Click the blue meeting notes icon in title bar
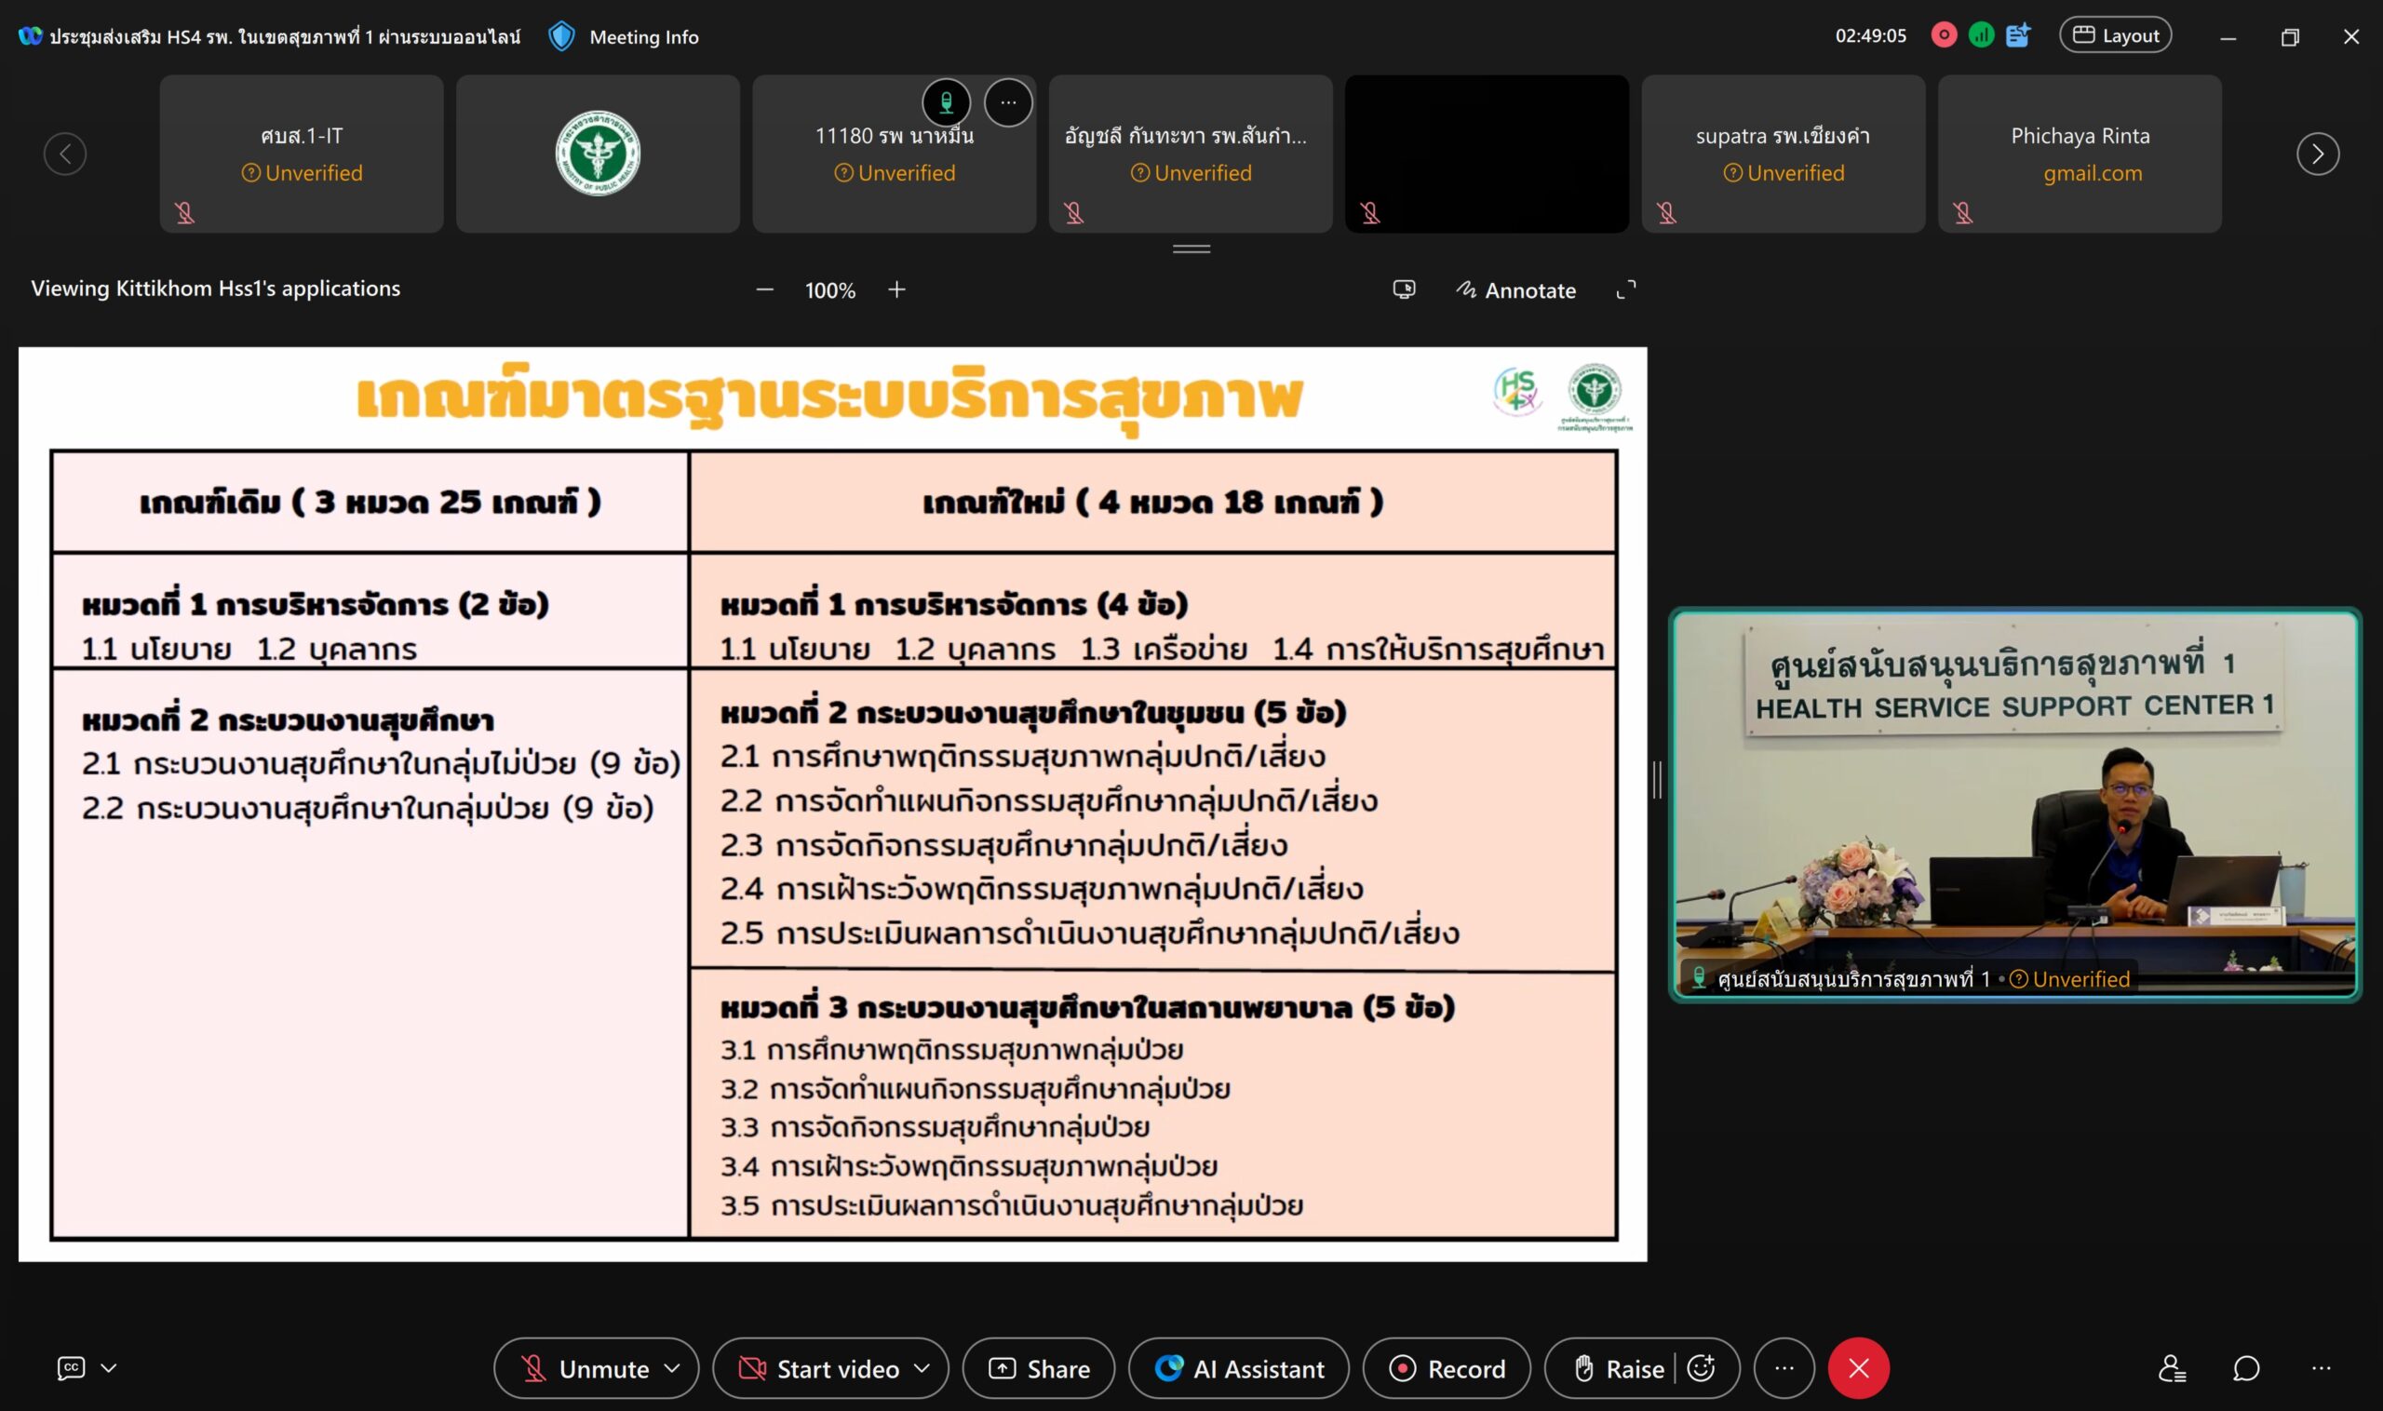The width and height of the screenshot is (2383, 1411). (x=2018, y=36)
